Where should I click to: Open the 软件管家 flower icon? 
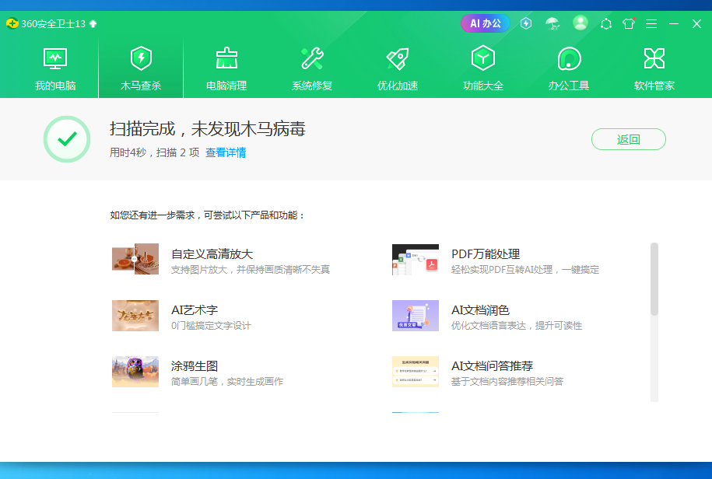(x=654, y=58)
